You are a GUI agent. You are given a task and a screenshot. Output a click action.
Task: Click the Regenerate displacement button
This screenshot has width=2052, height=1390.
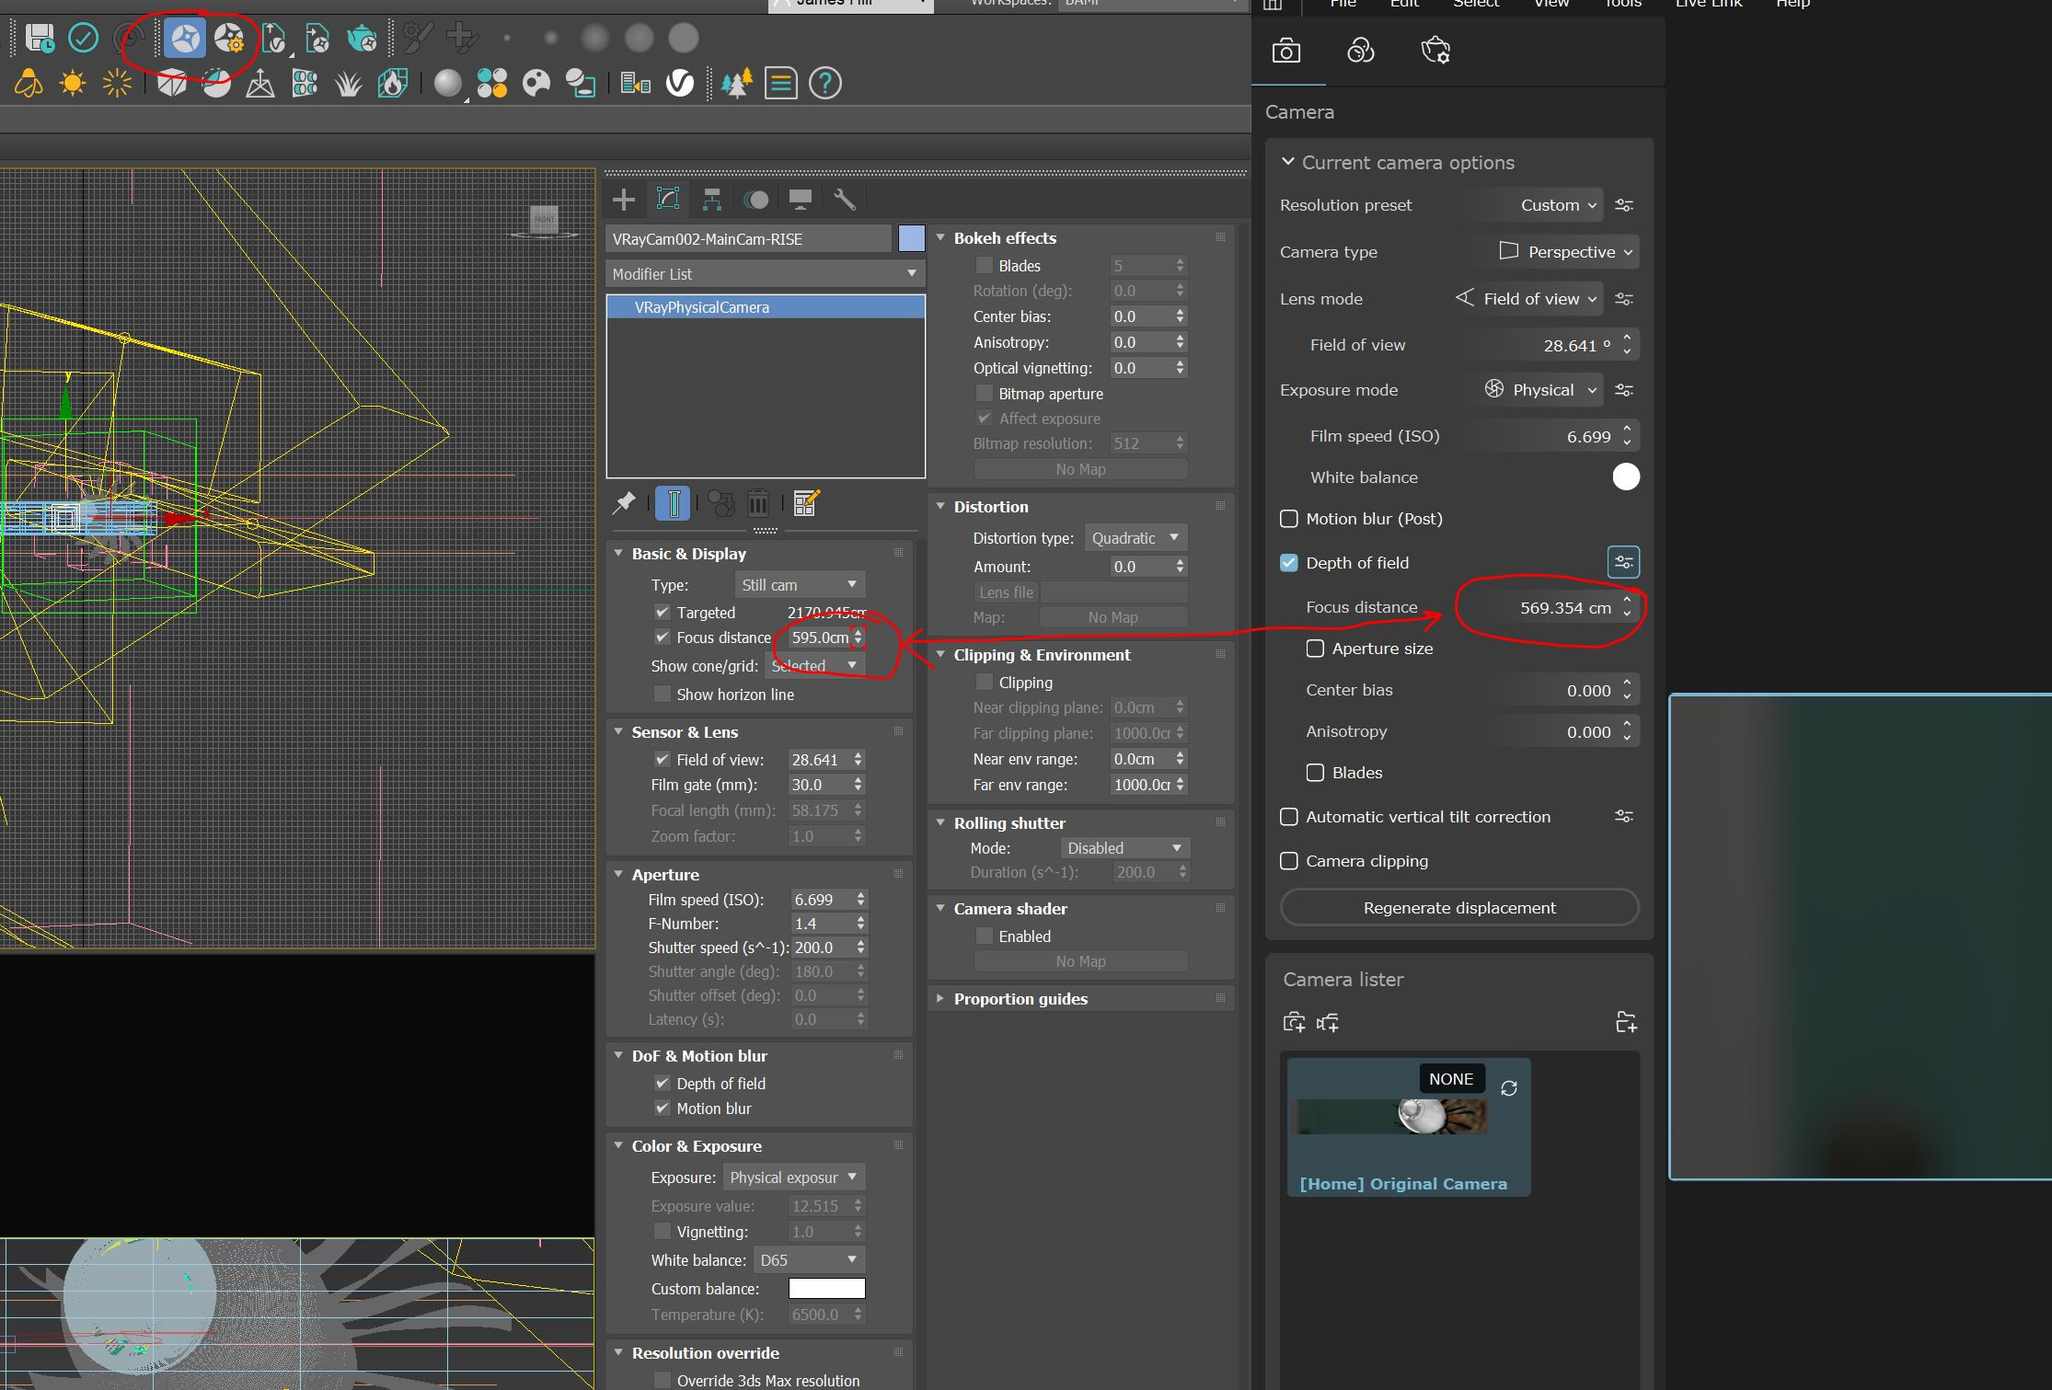click(1458, 906)
